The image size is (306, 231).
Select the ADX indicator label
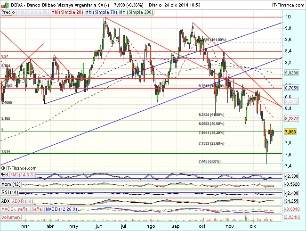click(x=6, y=201)
